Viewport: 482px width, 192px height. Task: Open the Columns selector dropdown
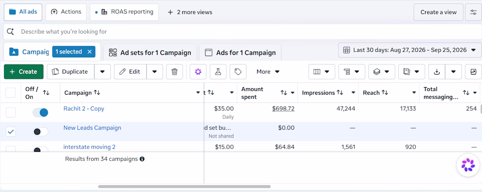322,72
